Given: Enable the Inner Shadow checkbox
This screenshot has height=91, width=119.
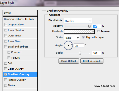Looking at the screenshot, I should tap(6, 30).
